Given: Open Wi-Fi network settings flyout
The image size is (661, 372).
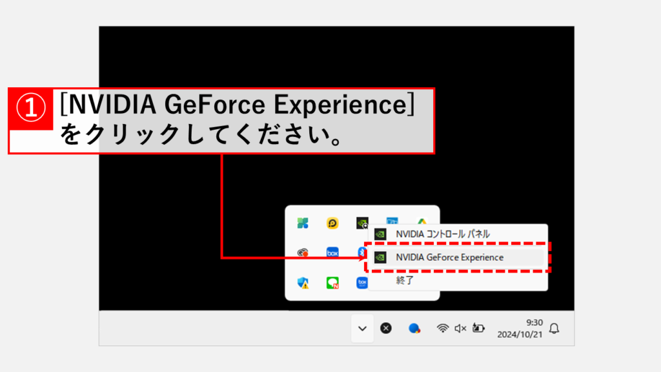Looking at the screenshot, I should click(x=443, y=328).
